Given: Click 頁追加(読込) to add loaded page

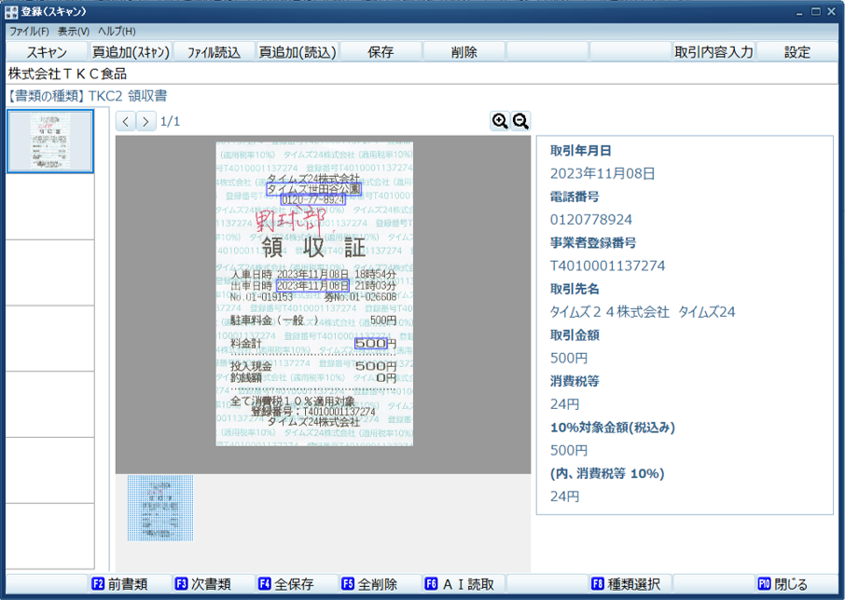Looking at the screenshot, I should 298,52.
